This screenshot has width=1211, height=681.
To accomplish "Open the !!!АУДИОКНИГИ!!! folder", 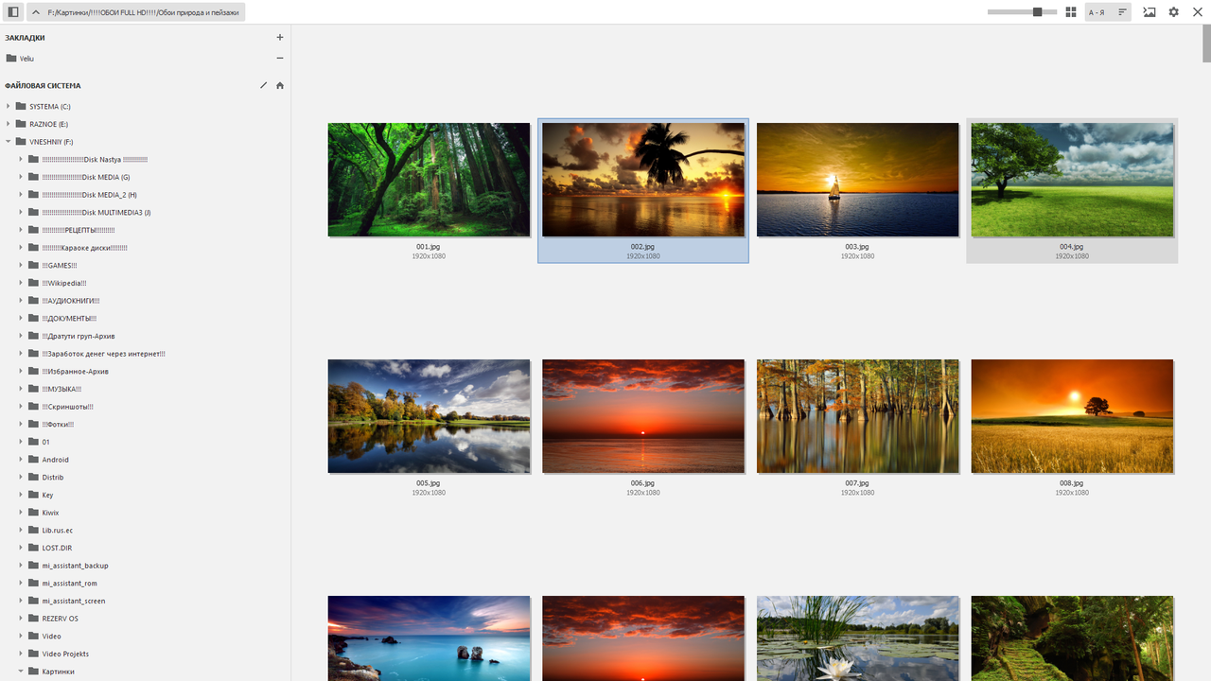I will coord(71,301).
